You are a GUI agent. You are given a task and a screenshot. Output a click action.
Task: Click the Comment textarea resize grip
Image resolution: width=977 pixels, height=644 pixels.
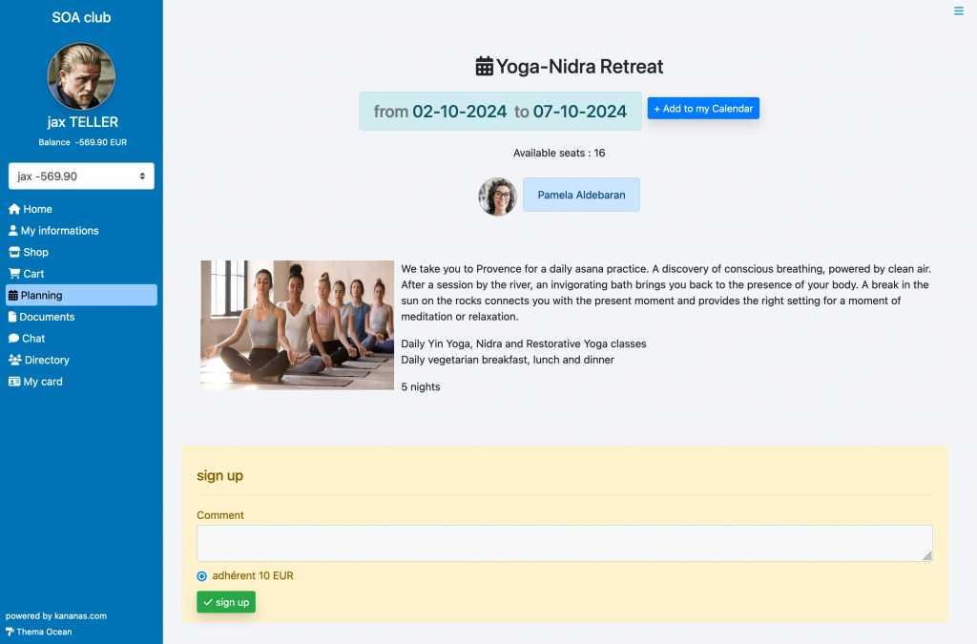tap(927, 556)
